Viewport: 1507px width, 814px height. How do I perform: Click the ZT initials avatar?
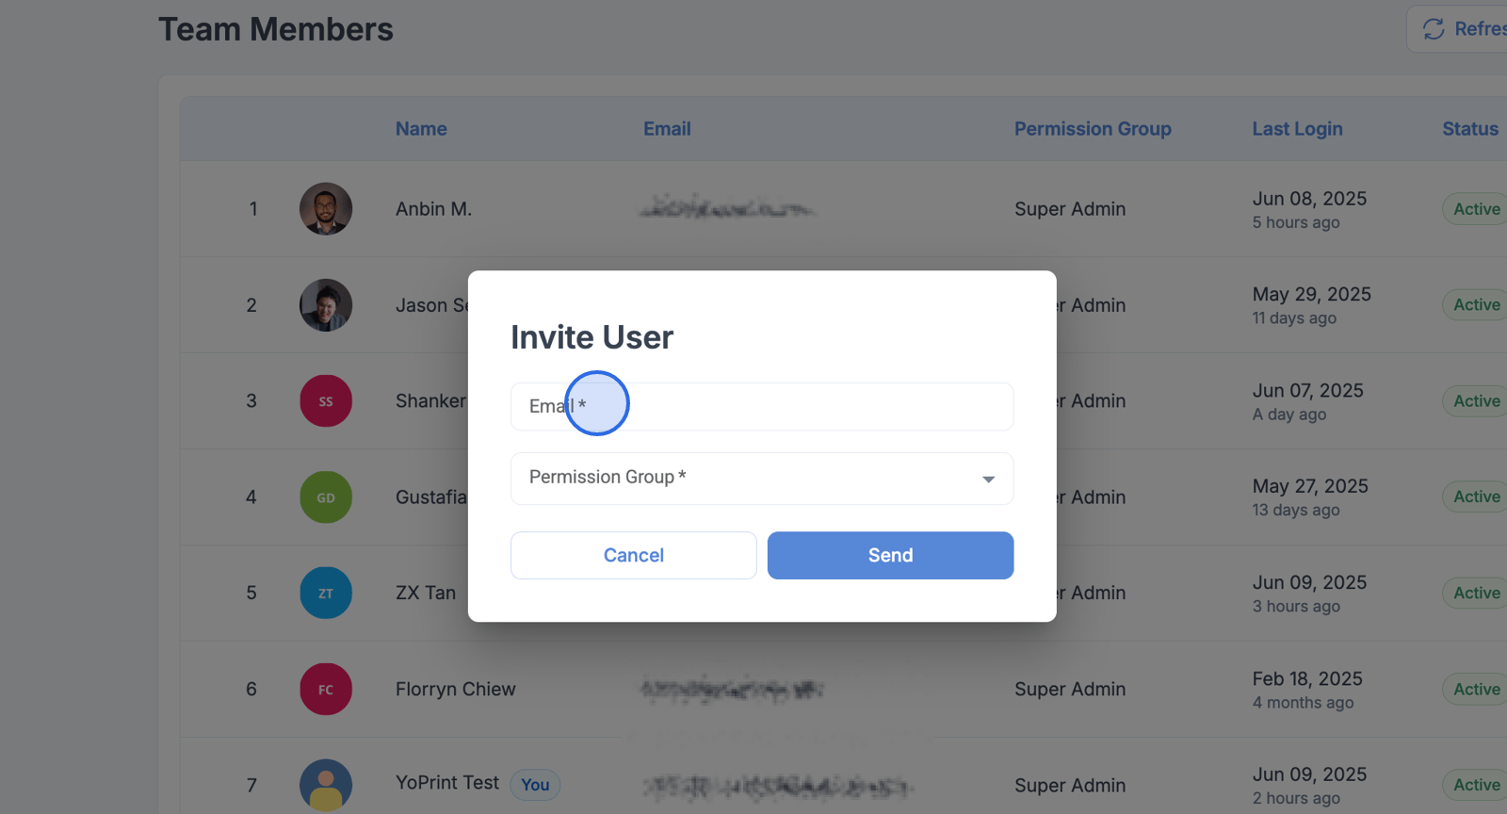[x=326, y=594]
